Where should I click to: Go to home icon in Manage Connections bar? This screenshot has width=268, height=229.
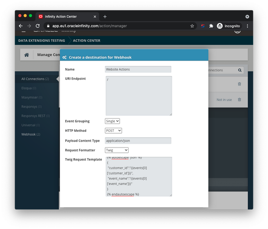pyautogui.click(x=27, y=55)
